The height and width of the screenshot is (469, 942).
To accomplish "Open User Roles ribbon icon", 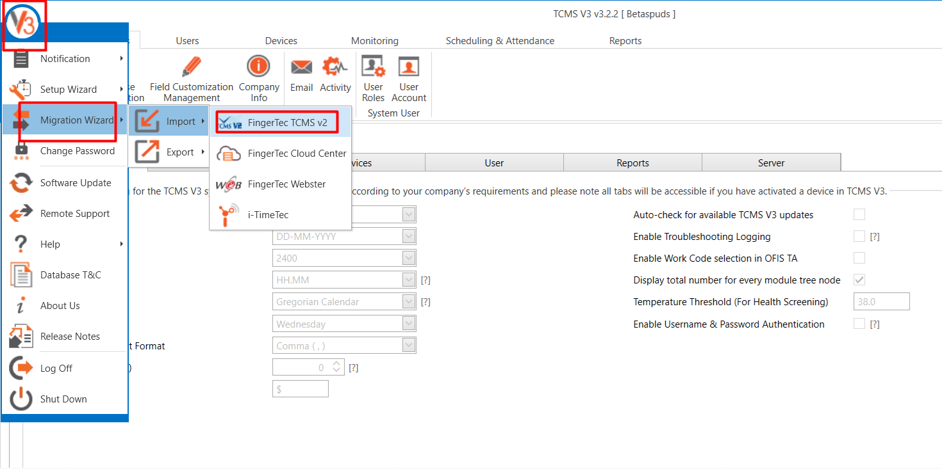I will coord(373,67).
